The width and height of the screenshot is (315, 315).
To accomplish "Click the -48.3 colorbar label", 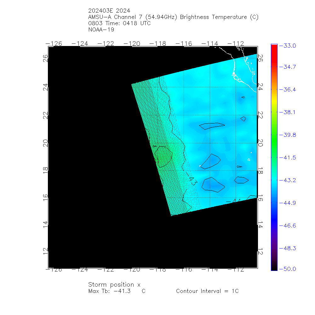I will coord(288,248).
